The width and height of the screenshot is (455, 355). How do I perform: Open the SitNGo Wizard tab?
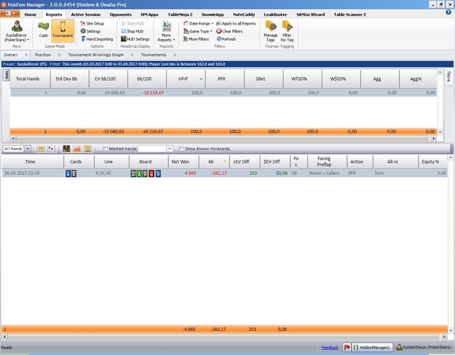pyautogui.click(x=310, y=14)
